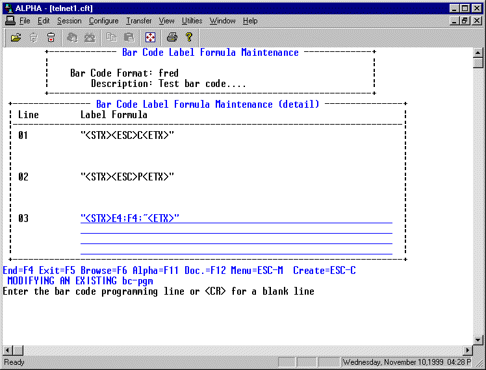
Task: Click the grayed telephone handset connect icon
Action: pos(72,38)
